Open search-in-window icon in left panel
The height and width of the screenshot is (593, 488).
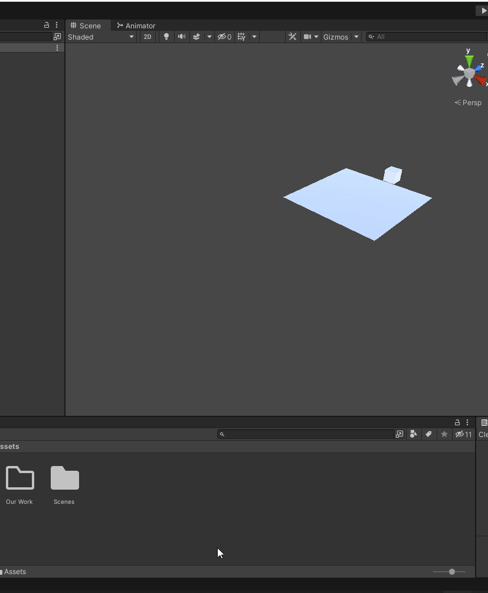tap(57, 37)
